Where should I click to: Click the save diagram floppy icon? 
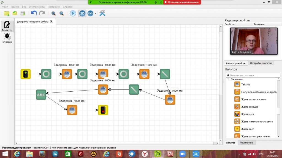23,13
